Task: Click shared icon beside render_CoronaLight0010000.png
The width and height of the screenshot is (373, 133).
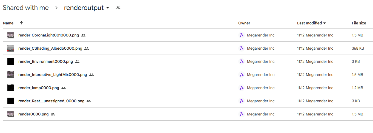Action: 84,35
